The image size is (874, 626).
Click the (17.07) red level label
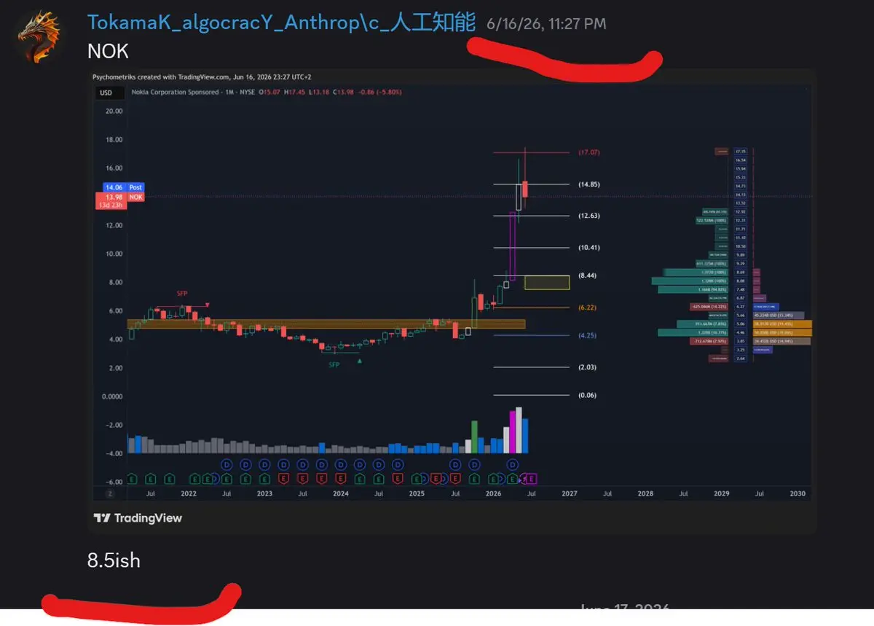click(x=588, y=152)
